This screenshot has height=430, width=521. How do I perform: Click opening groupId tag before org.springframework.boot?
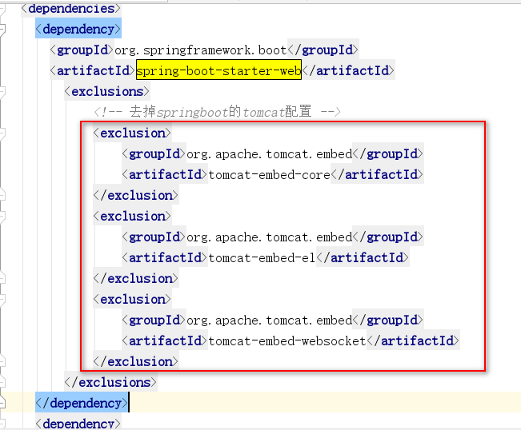point(82,50)
